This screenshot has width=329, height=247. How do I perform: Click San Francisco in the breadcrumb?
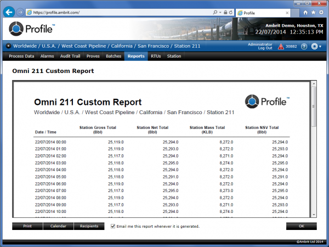[153, 46]
